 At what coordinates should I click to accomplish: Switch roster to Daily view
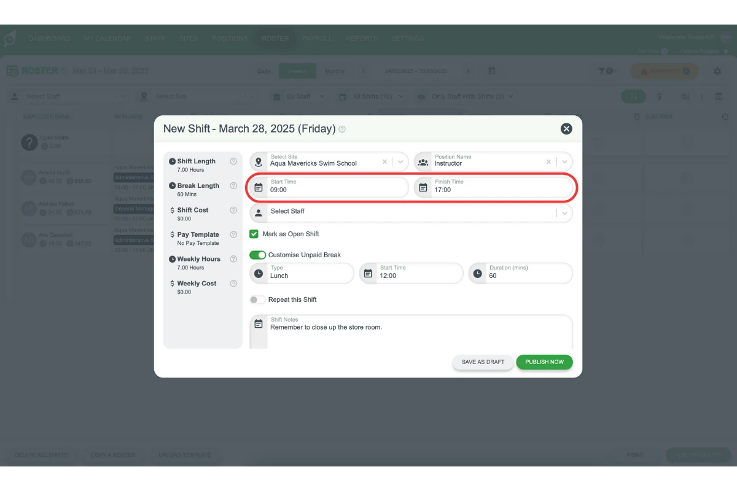[x=263, y=71]
